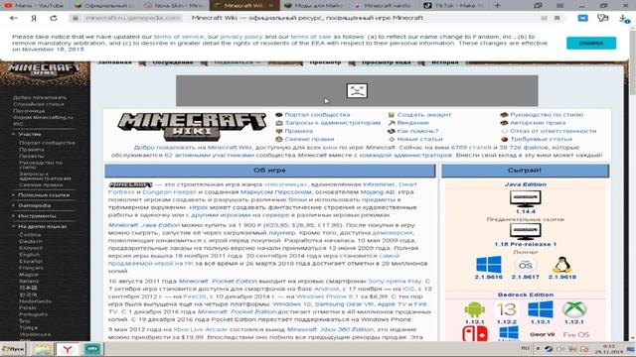636x357 pixels.
Task: Click the Windows launcher icon 2.1.9616
Action: point(488,265)
